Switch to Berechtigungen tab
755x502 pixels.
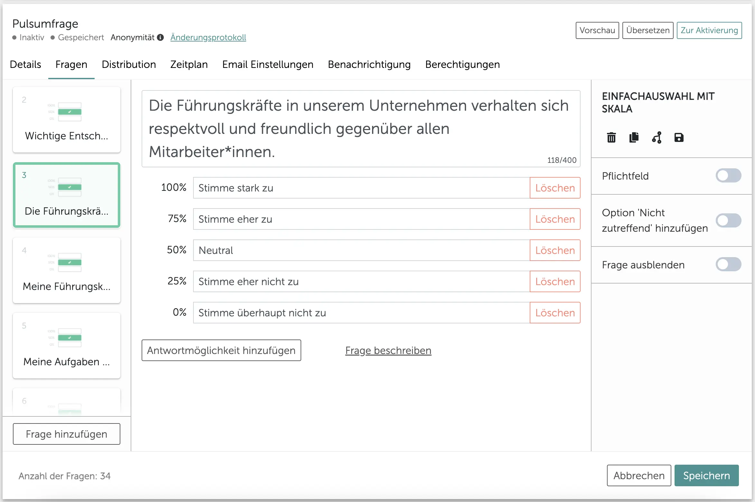click(x=462, y=64)
